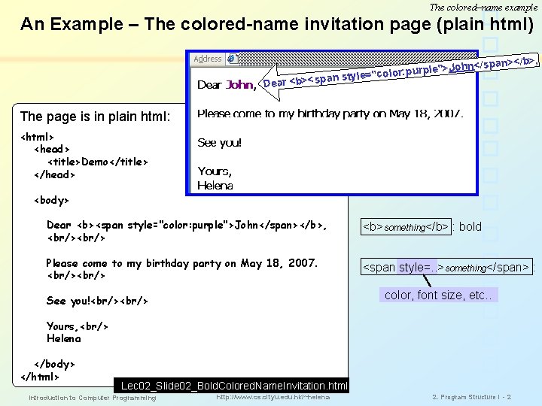
Task: Click the file name Lec02_Slide02_BoldColoredNameInvitation.html label
Action: (x=232, y=386)
